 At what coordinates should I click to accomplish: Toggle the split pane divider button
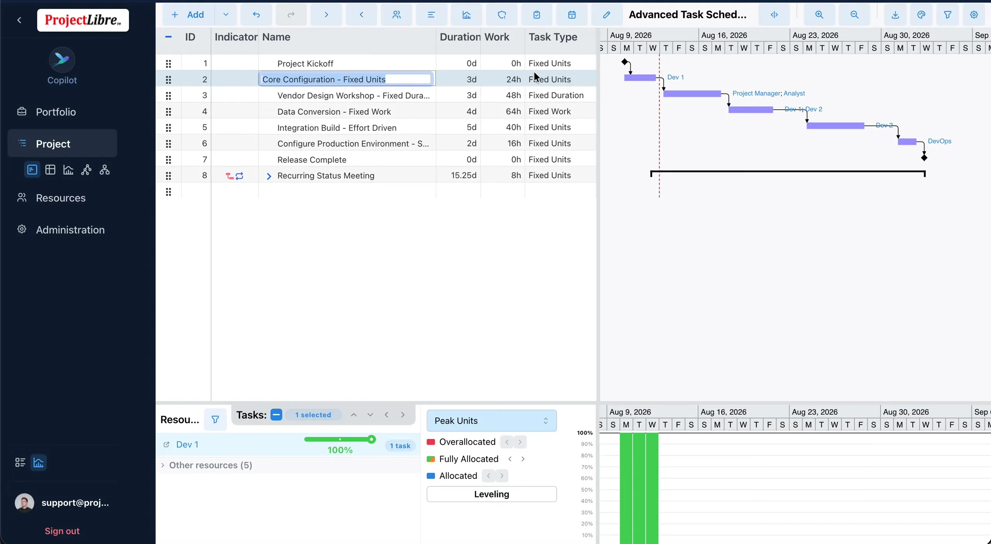pyautogui.click(x=774, y=15)
